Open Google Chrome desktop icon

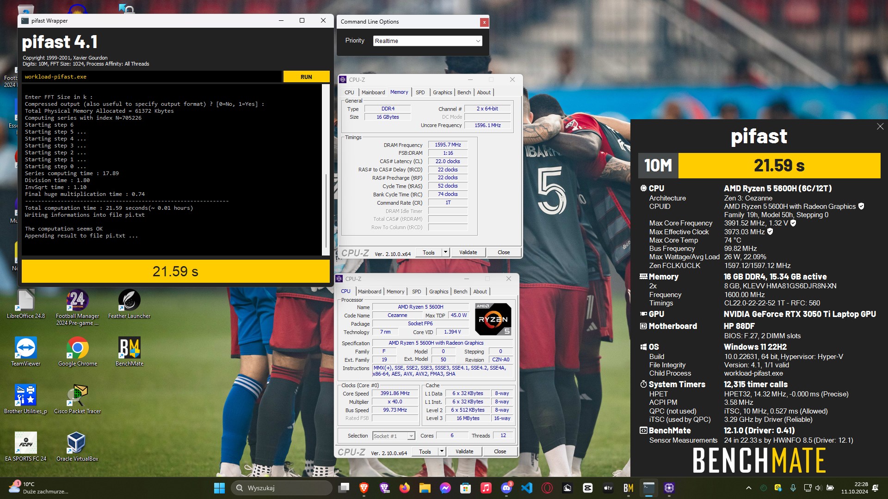(77, 352)
